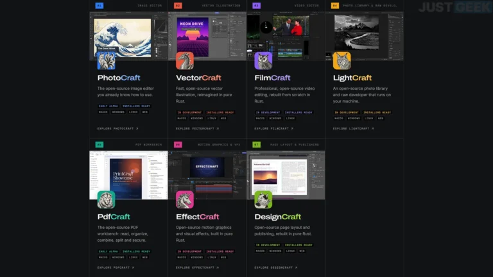Click the PdfCraft title
This screenshot has width=493, height=277.
click(x=114, y=217)
